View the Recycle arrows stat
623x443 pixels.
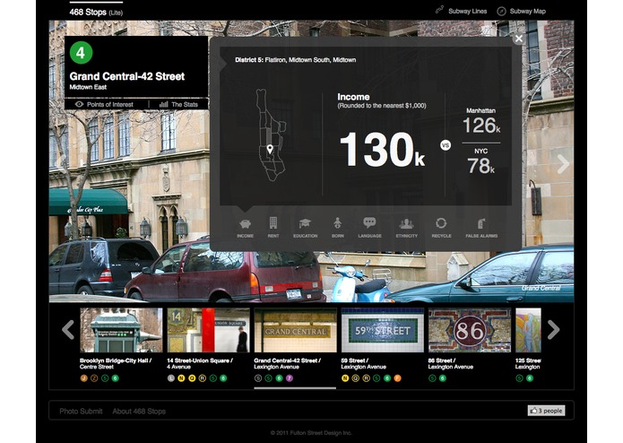[x=441, y=223]
